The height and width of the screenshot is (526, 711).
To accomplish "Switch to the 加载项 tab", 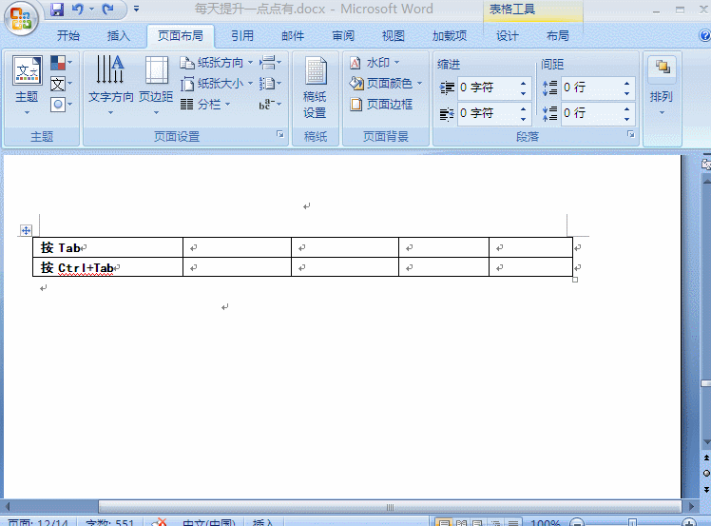I will click(450, 36).
